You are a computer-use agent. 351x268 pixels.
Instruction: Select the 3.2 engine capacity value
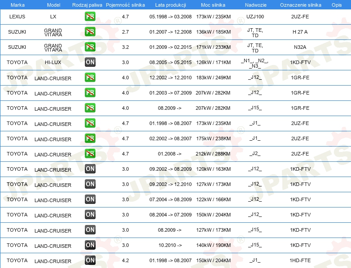[125, 47]
